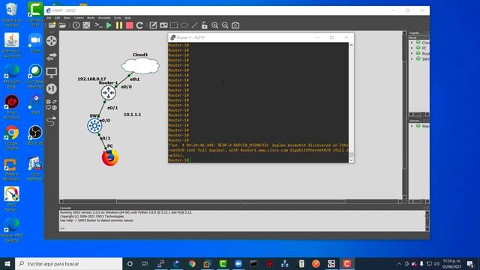This screenshot has height=270, width=480.
Task: Select the Draw line tool
Action: (194, 25)
